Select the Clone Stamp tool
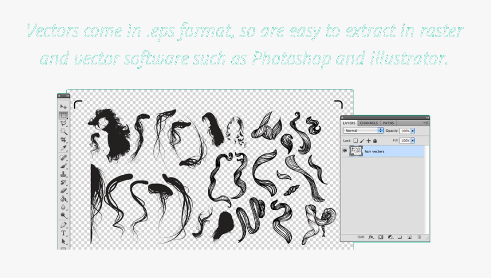 point(63,174)
